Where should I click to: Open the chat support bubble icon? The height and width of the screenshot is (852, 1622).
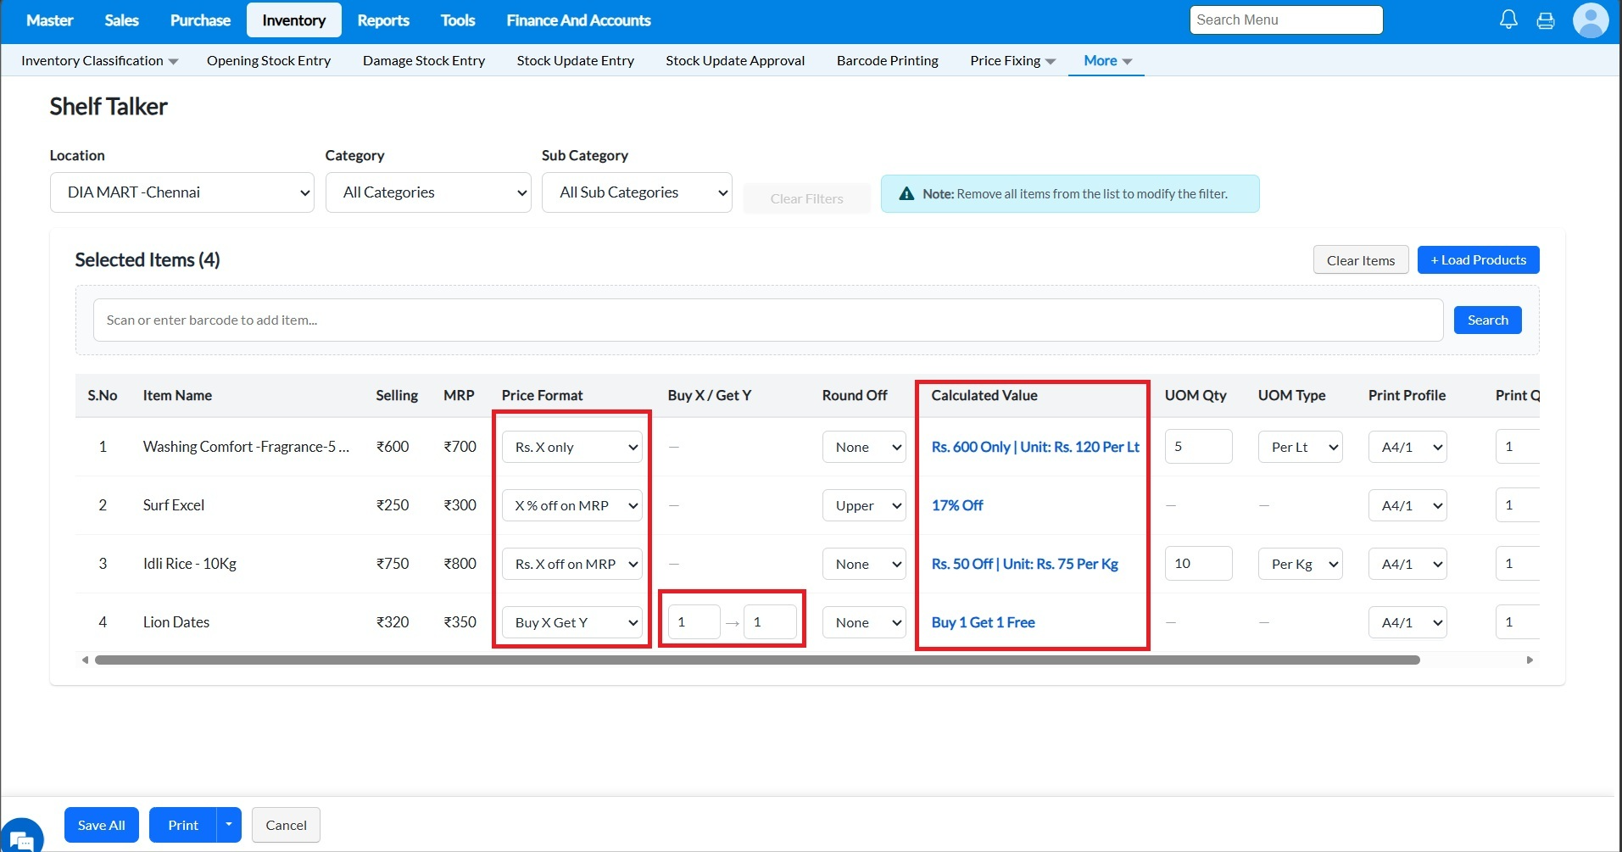22,838
